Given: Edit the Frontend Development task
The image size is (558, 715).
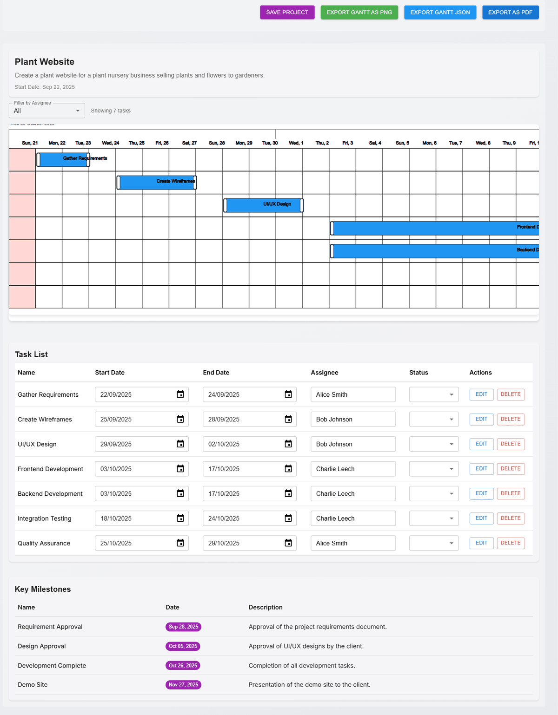Looking at the screenshot, I should pyautogui.click(x=481, y=469).
